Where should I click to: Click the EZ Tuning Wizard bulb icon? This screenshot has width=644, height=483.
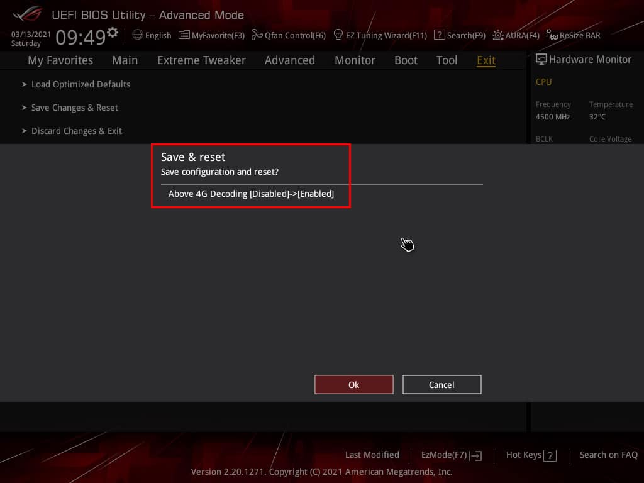click(x=338, y=35)
